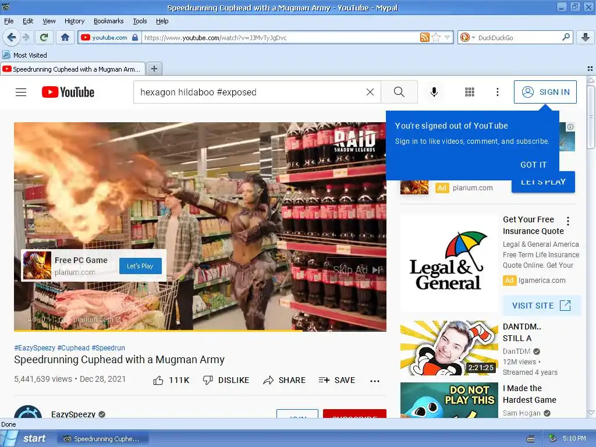596x447 pixels.
Task: Open the Edit menu
Action: tap(28, 21)
